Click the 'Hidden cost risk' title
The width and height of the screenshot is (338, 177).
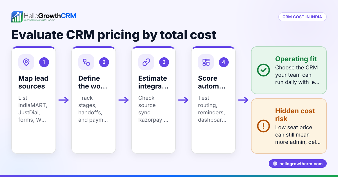coord(295,115)
